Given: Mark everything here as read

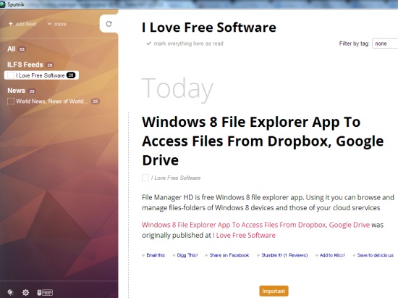Looking at the screenshot, I should pyautogui.click(x=185, y=44).
